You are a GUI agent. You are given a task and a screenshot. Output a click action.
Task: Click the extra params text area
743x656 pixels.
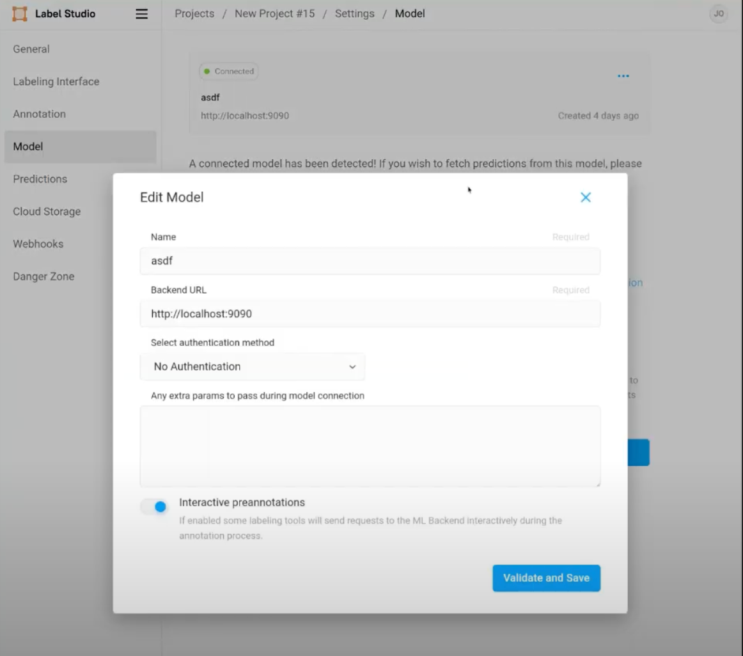tap(370, 446)
